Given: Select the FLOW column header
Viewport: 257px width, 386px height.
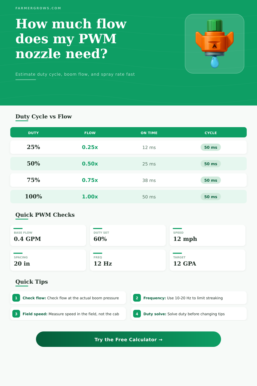Looking at the screenshot, I should coord(90,133).
